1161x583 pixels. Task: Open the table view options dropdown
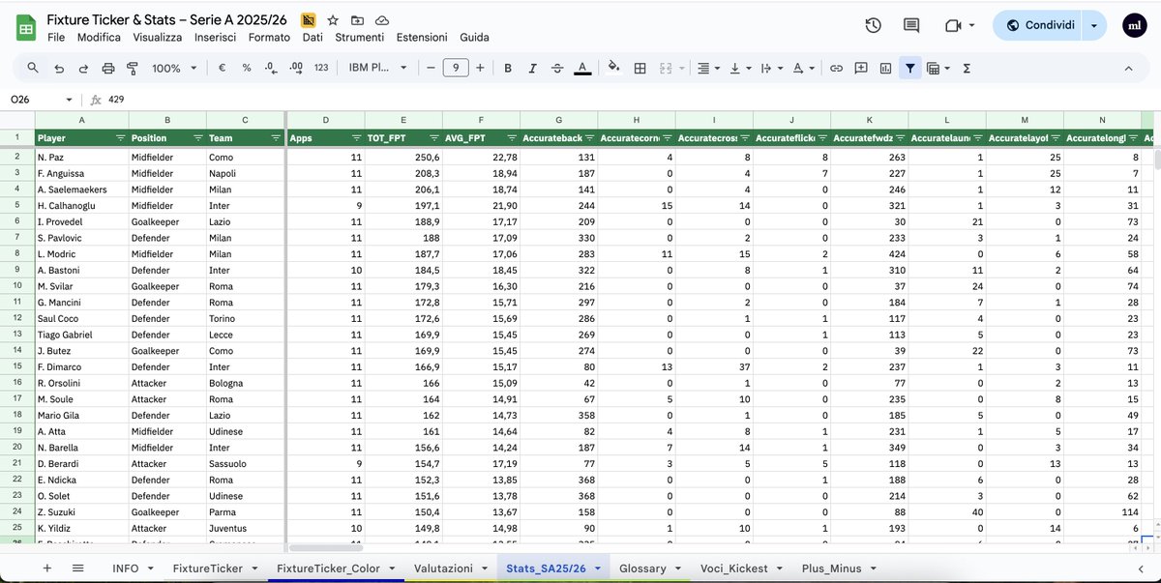coord(938,68)
